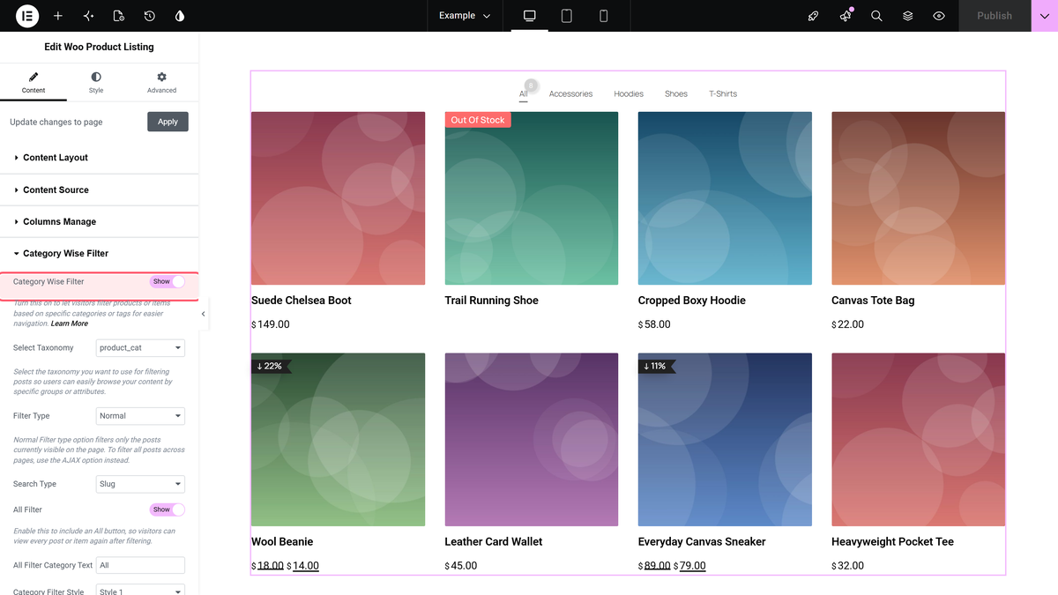1058x595 pixels.
Task: Switch to tablet device preview
Action: (567, 16)
